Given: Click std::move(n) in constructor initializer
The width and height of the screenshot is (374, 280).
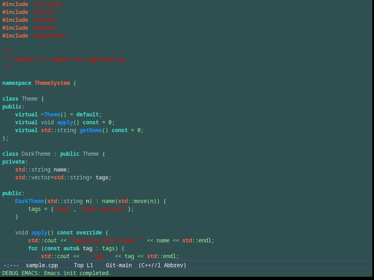Looking at the screenshot, I should click(137, 201).
